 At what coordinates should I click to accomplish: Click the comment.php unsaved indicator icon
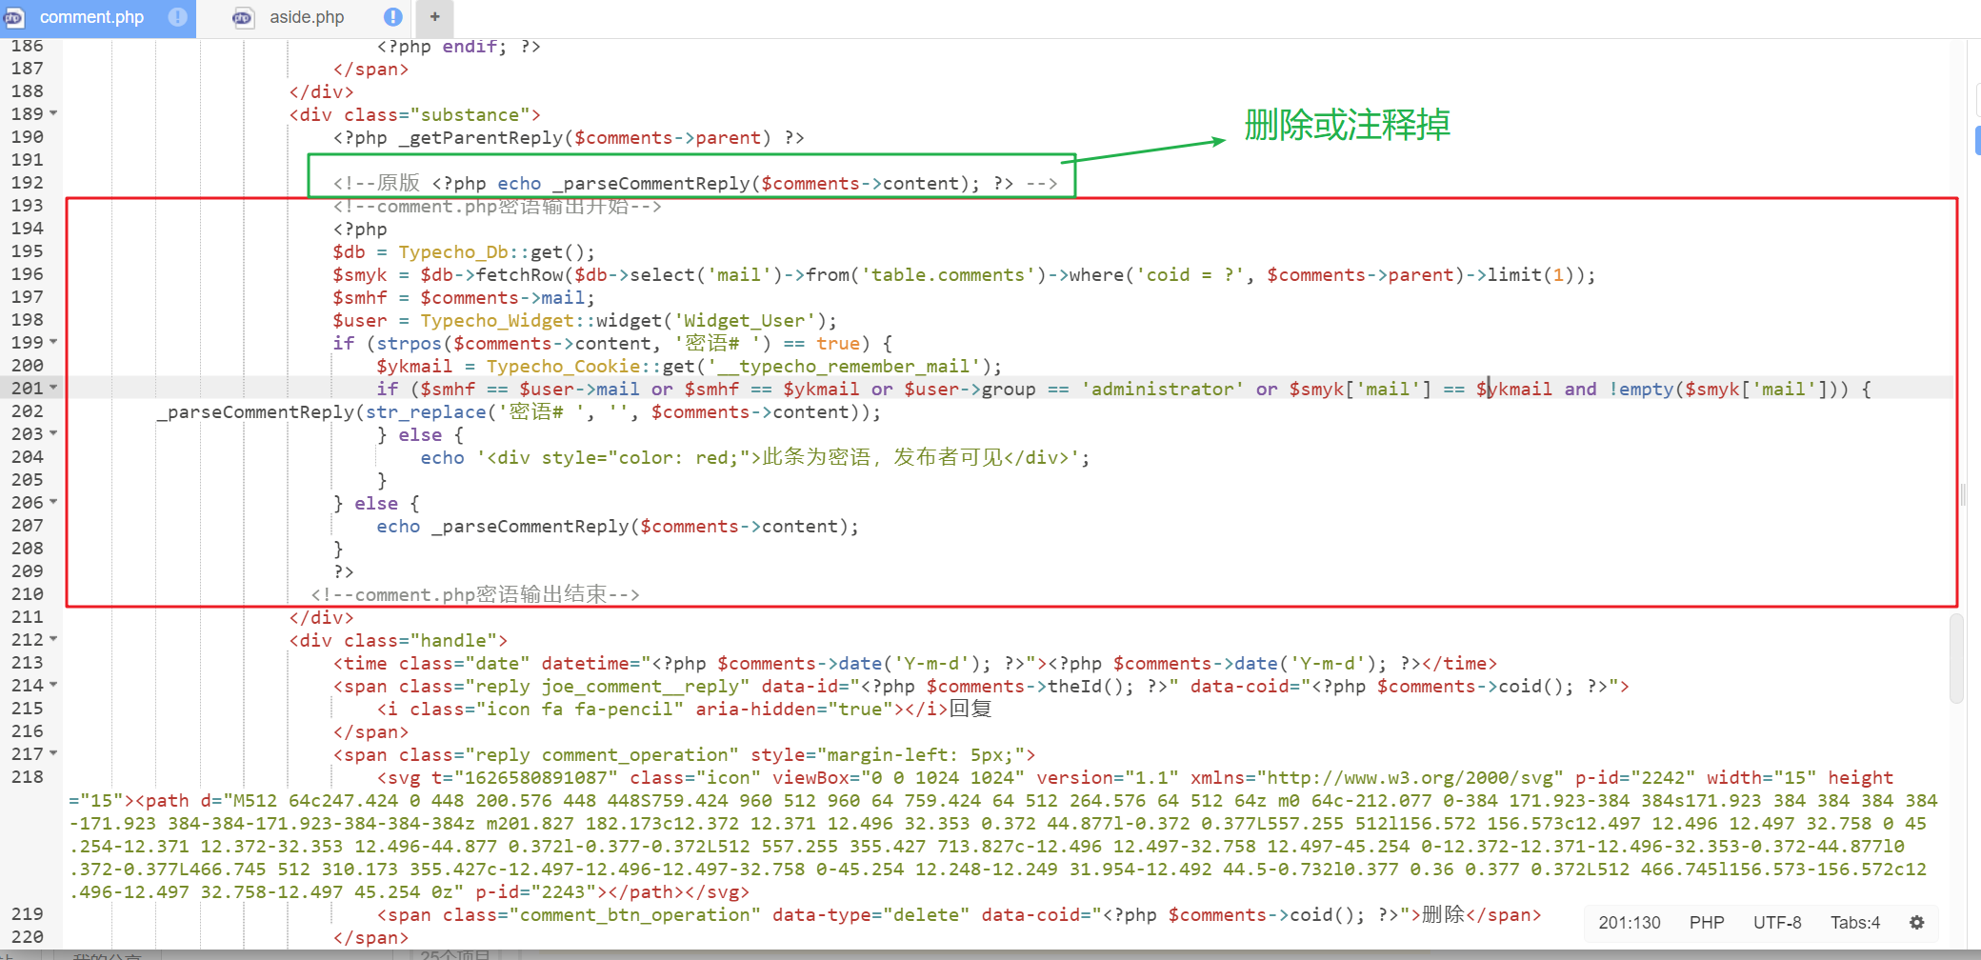coord(177,17)
